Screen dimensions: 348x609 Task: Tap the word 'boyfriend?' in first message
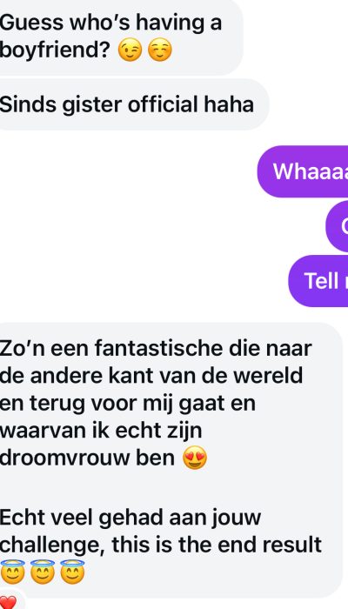[55, 50]
